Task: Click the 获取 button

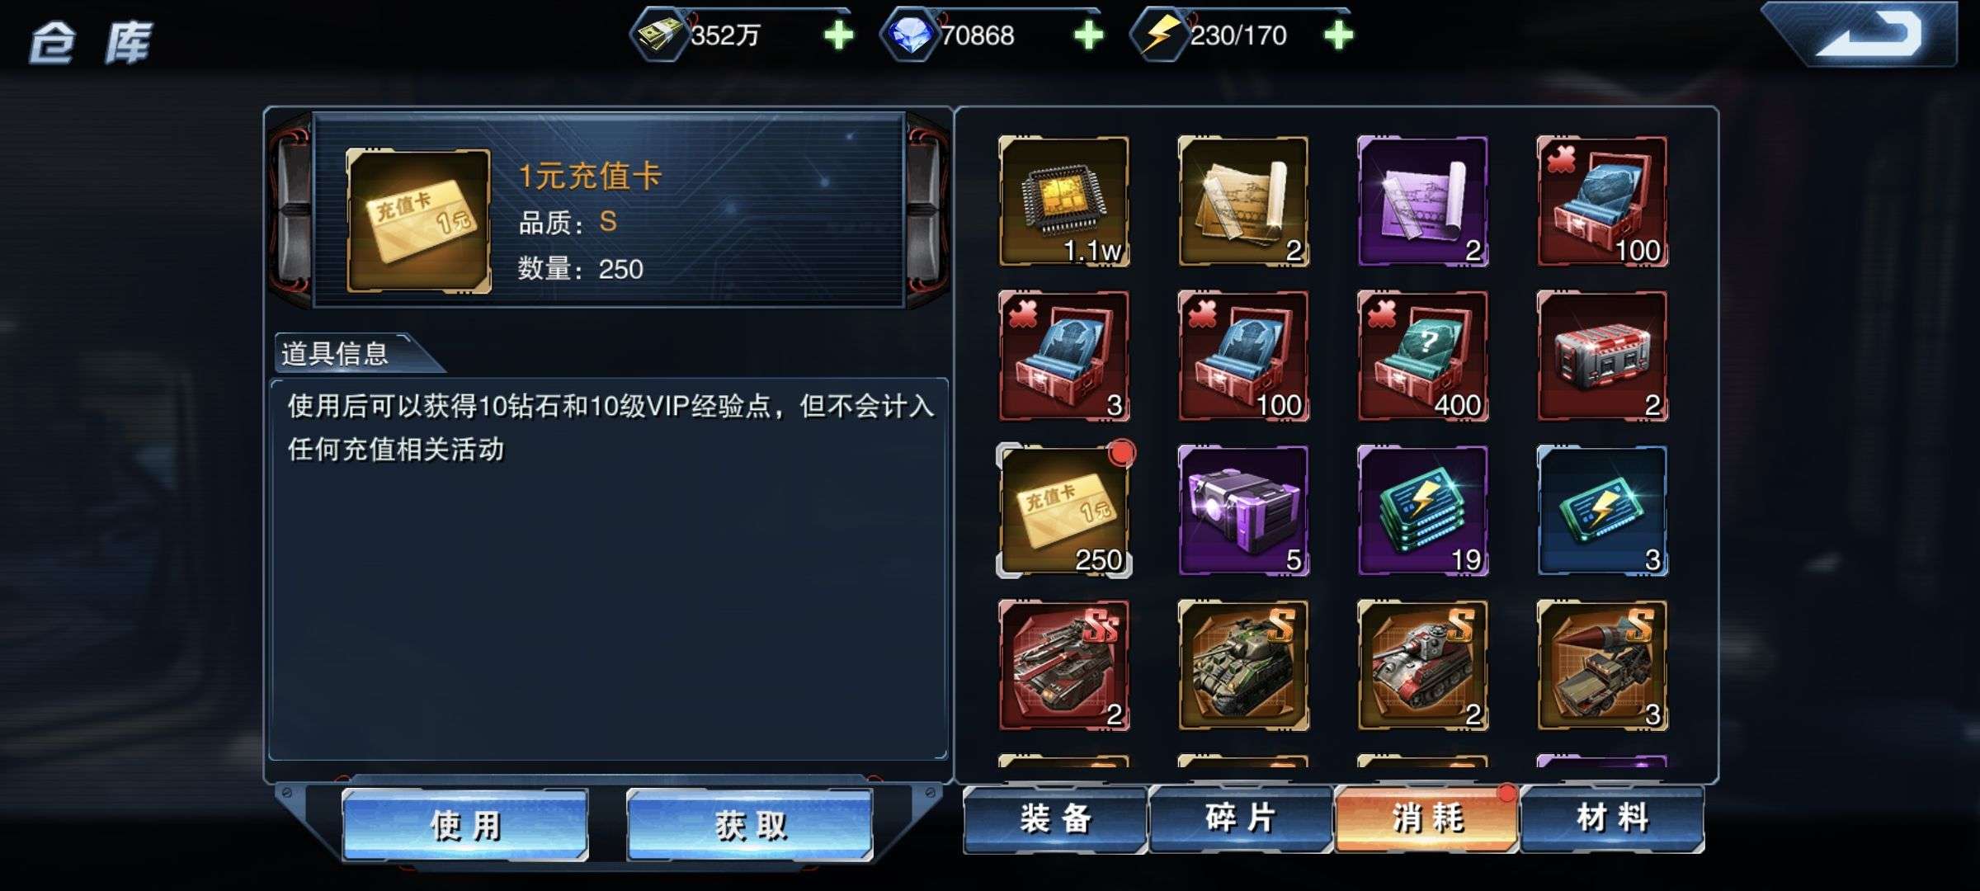Action: [750, 825]
